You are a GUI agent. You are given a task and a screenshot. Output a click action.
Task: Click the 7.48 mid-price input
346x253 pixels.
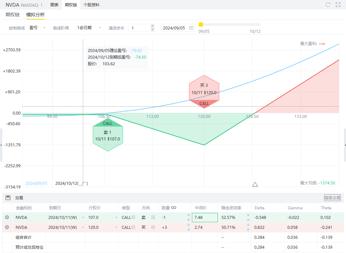(205, 218)
